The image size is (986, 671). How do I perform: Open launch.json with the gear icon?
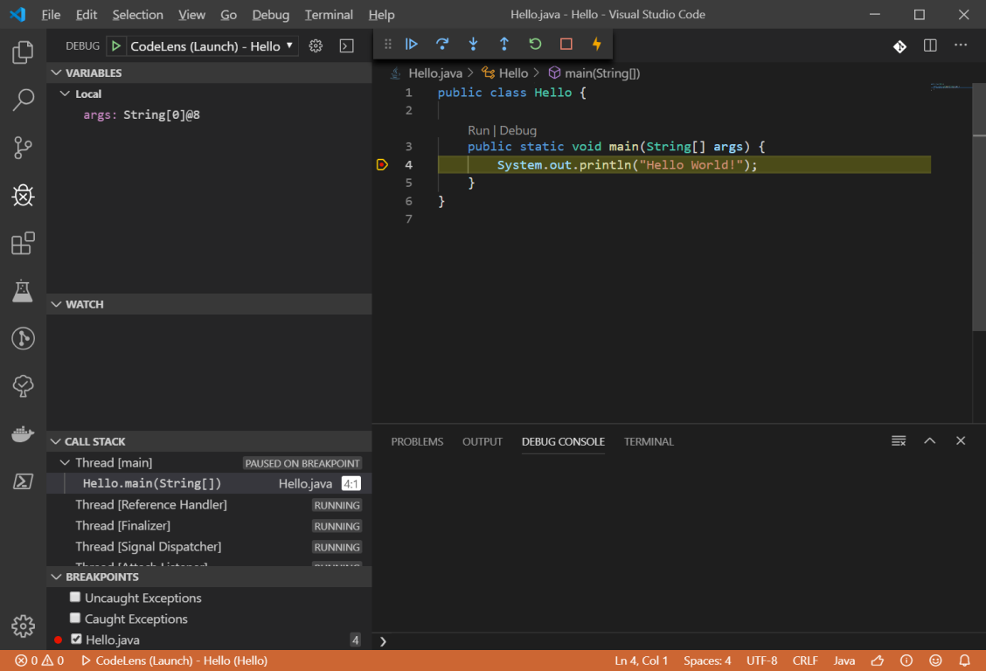point(316,45)
